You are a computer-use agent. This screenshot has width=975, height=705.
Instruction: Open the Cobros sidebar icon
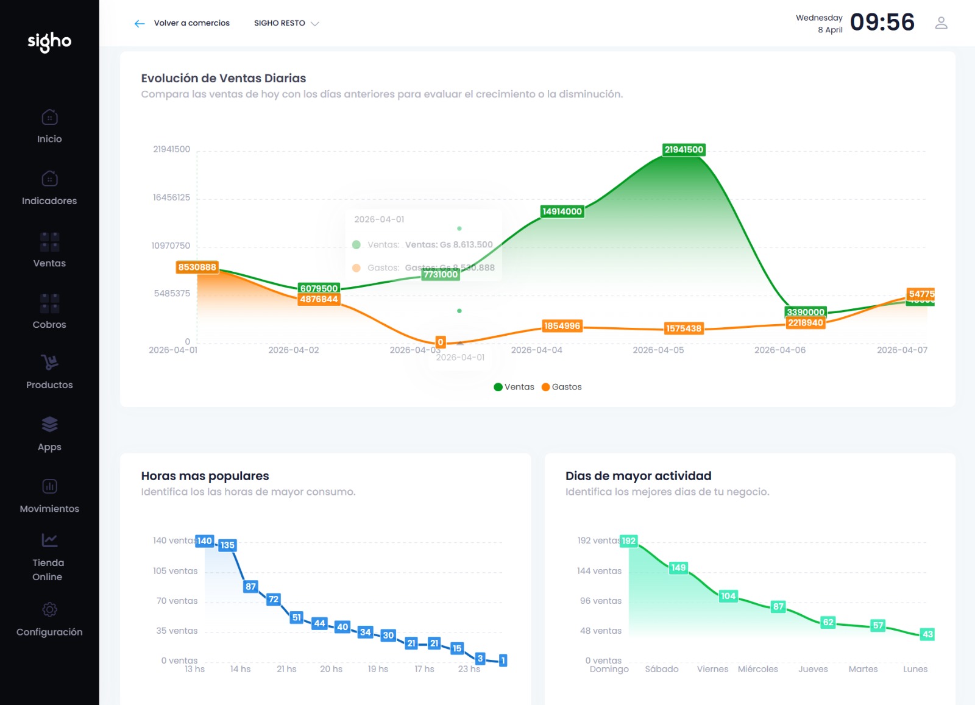[49, 303]
